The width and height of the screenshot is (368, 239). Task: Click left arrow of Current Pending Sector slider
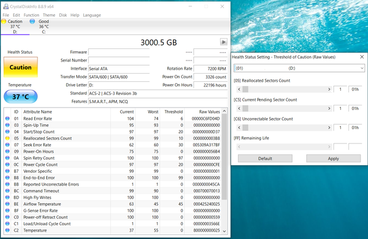click(239, 108)
